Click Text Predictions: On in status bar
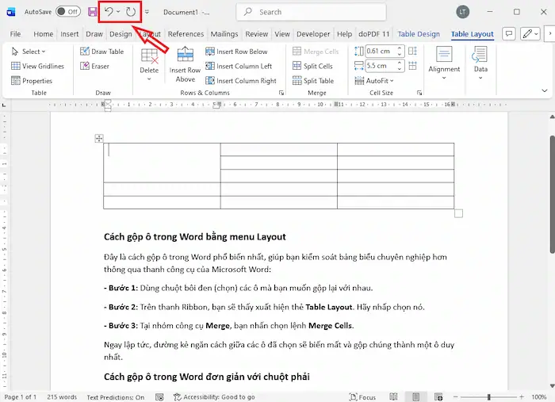 click(116, 397)
